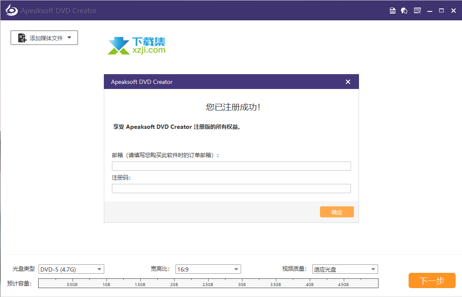
Task: Click the Apeaksoft app logo icon
Action: point(11,10)
